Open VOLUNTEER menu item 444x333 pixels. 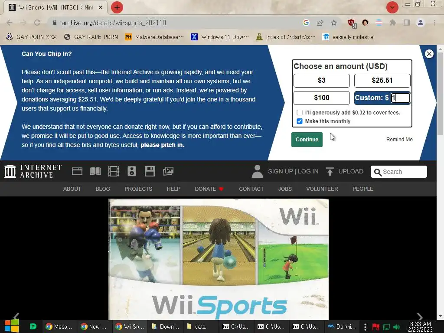coord(322,189)
